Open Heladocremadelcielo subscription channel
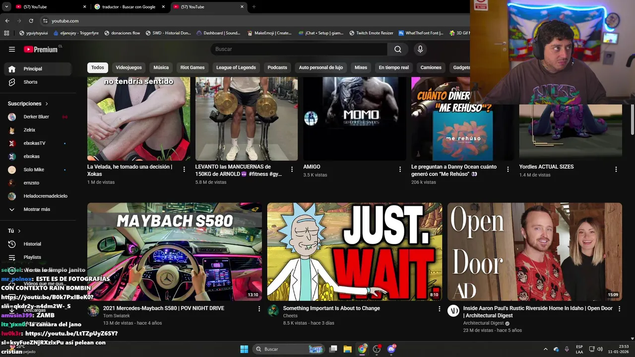The image size is (635, 357). pyautogui.click(x=38, y=196)
